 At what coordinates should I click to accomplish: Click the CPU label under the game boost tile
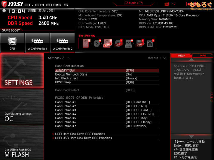point(12,49)
